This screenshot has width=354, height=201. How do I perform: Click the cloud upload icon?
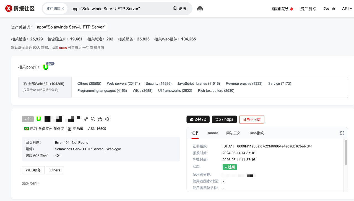point(200,9)
